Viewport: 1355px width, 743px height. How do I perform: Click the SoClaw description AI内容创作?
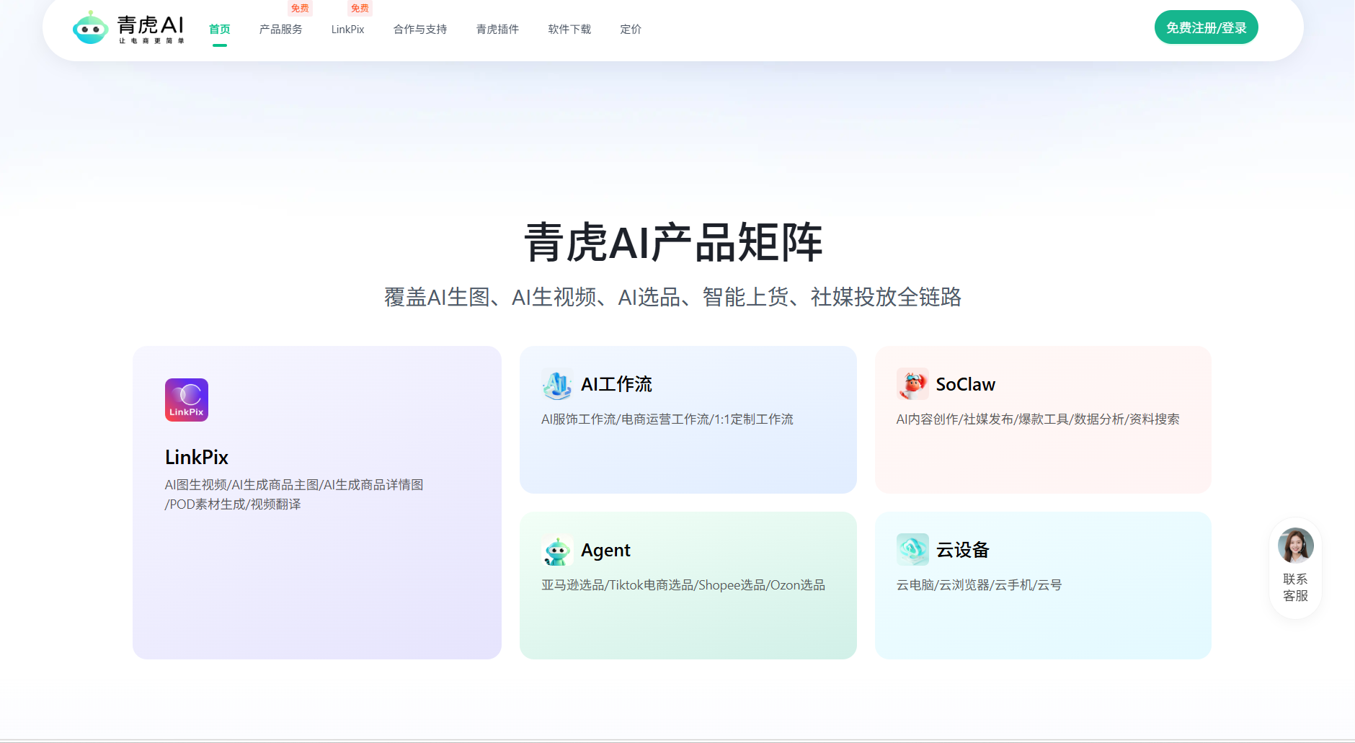pos(1038,419)
